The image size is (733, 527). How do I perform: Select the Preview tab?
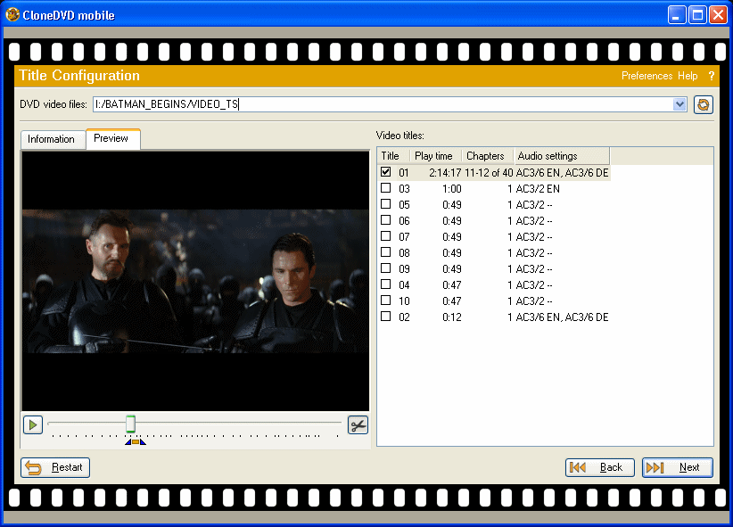coord(111,138)
